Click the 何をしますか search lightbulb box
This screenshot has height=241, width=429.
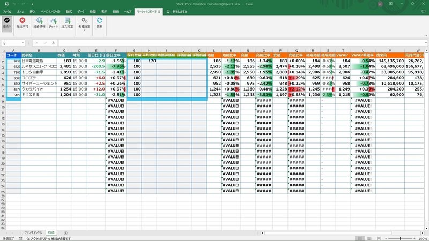(177, 11)
